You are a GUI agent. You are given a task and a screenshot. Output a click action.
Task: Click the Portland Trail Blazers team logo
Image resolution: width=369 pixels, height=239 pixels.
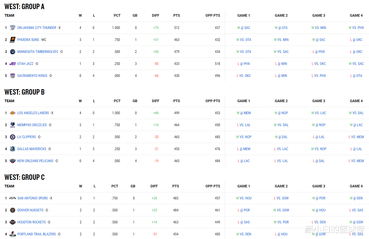tap(13, 234)
